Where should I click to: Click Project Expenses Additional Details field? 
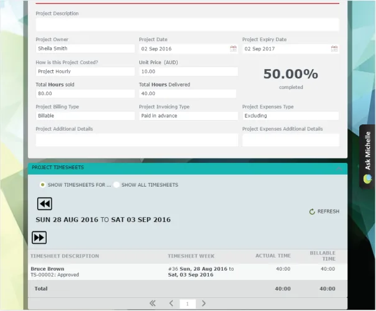[x=291, y=140]
